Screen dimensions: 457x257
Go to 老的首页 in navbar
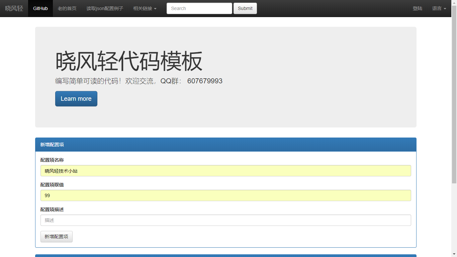67,8
